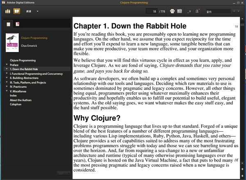Screen dimensions: 246x180
Task: Increase text size with the large 'a' icon
Action: point(197,11)
